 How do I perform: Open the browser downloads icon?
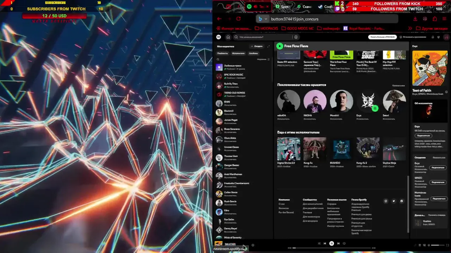point(415,19)
